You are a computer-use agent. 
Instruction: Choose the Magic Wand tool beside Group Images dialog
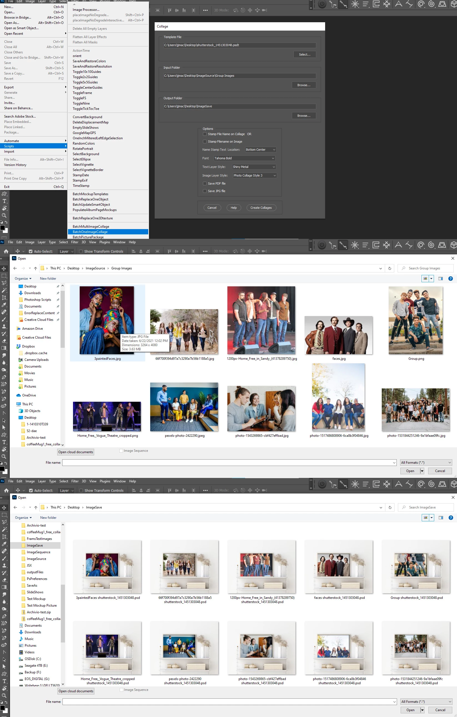tap(4, 290)
